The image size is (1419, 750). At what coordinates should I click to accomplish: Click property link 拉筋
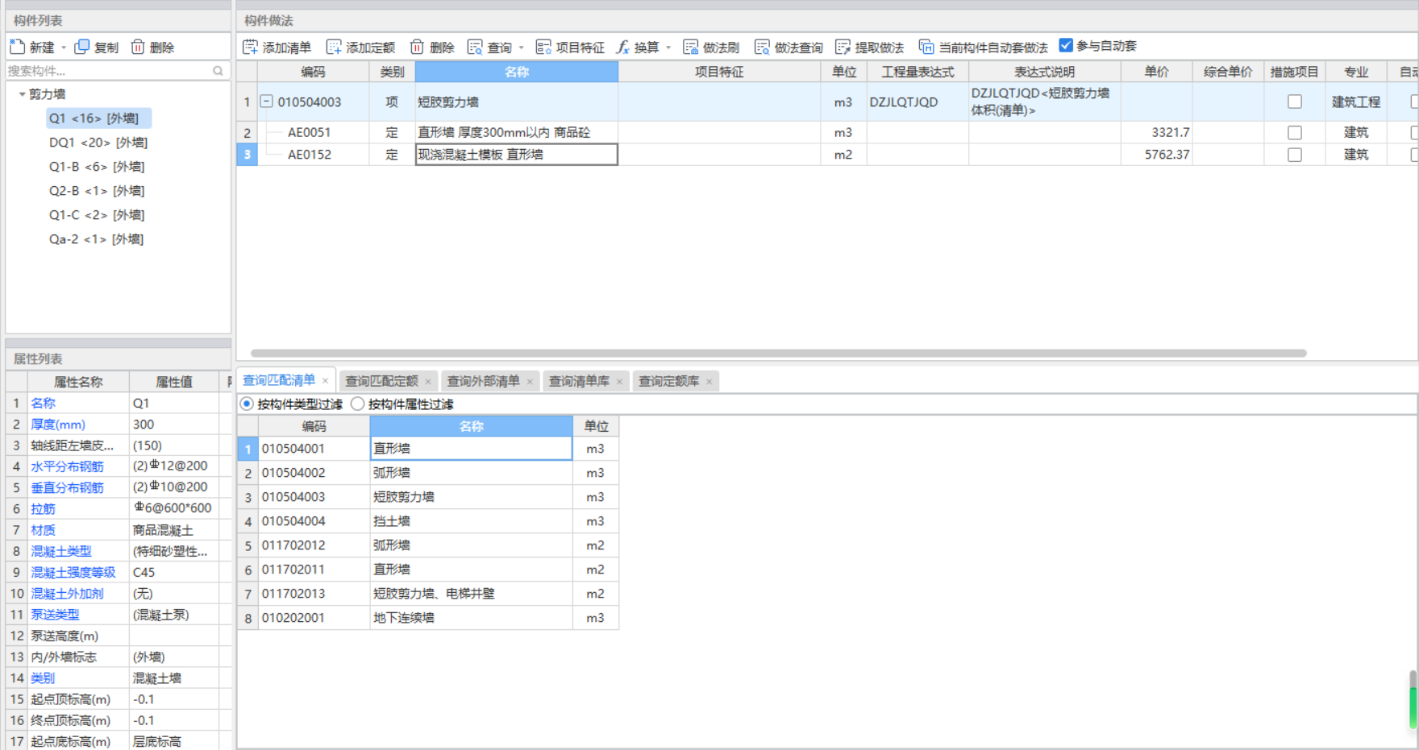click(43, 509)
